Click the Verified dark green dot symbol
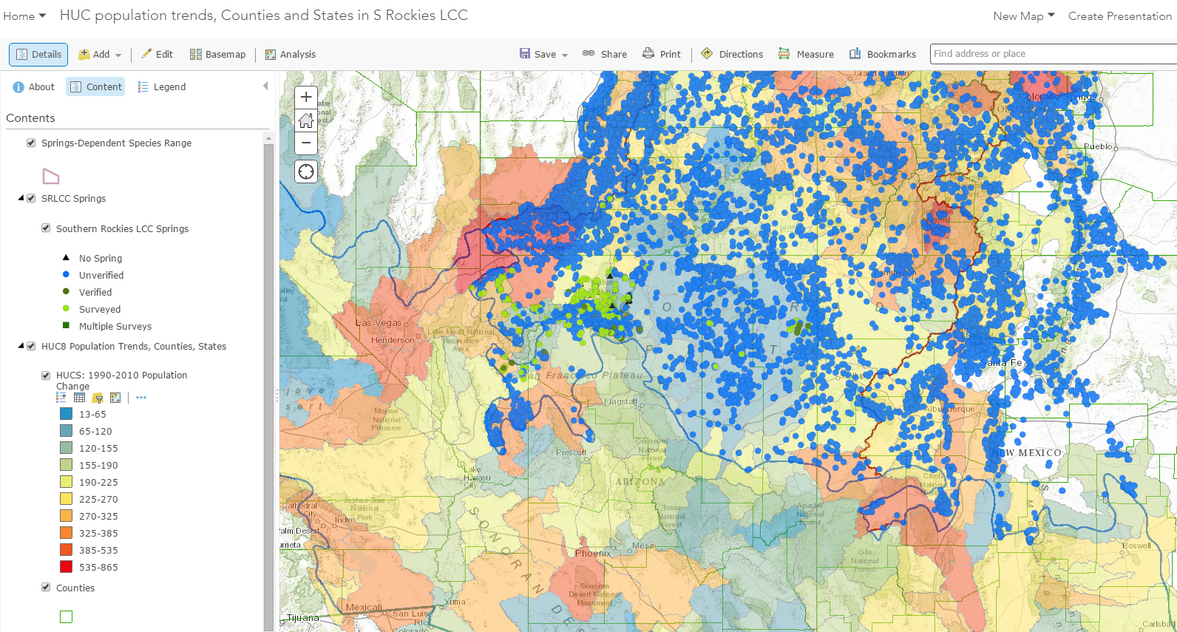The image size is (1177, 632). [66, 291]
